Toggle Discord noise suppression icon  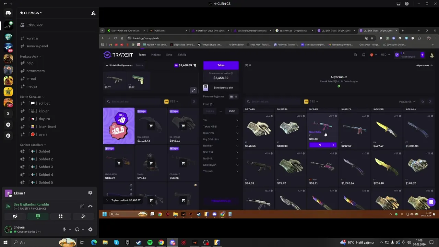(x=82, y=206)
